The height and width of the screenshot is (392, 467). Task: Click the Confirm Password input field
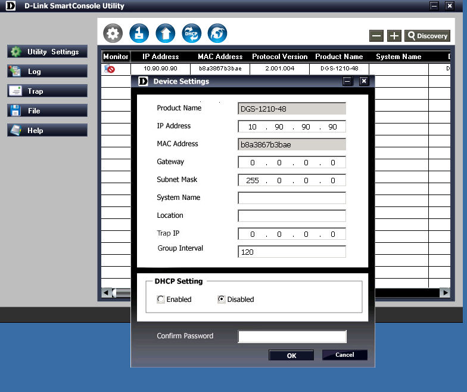[292, 337]
